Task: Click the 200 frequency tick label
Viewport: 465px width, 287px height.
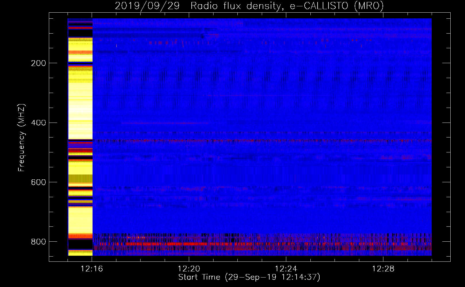Action: (39, 63)
